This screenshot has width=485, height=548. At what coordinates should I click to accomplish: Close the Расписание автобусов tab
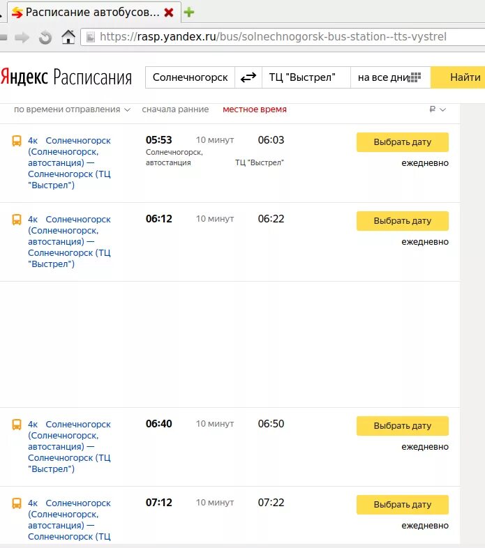coord(168,13)
